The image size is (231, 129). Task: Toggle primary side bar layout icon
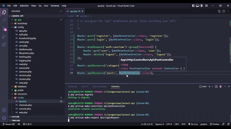point(193,6)
